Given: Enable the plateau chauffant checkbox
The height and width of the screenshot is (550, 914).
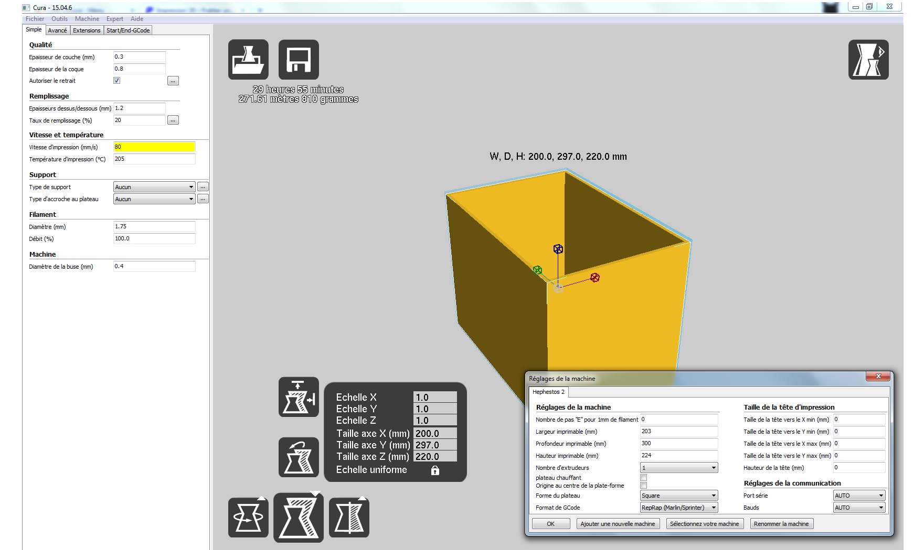Looking at the screenshot, I should tap(644, 478).
